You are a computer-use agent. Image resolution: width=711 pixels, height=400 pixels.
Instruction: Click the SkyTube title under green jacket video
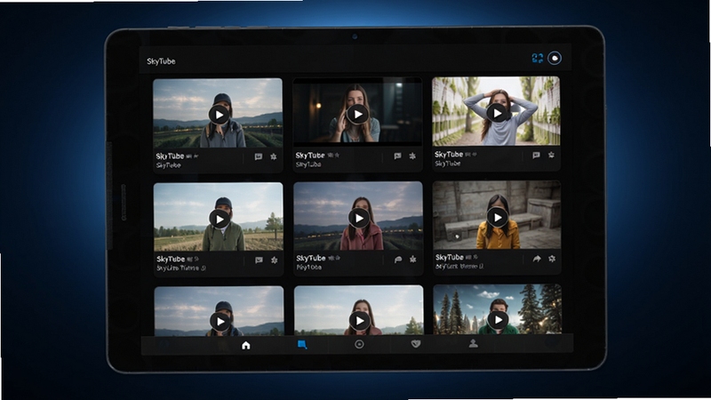pos(171,259)
